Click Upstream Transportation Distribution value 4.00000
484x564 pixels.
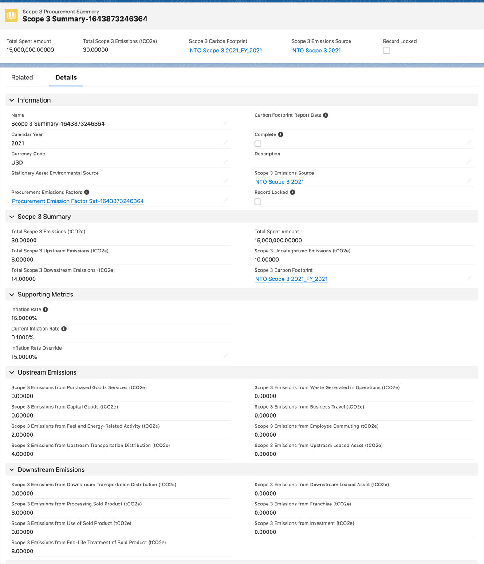click(22, 454)
